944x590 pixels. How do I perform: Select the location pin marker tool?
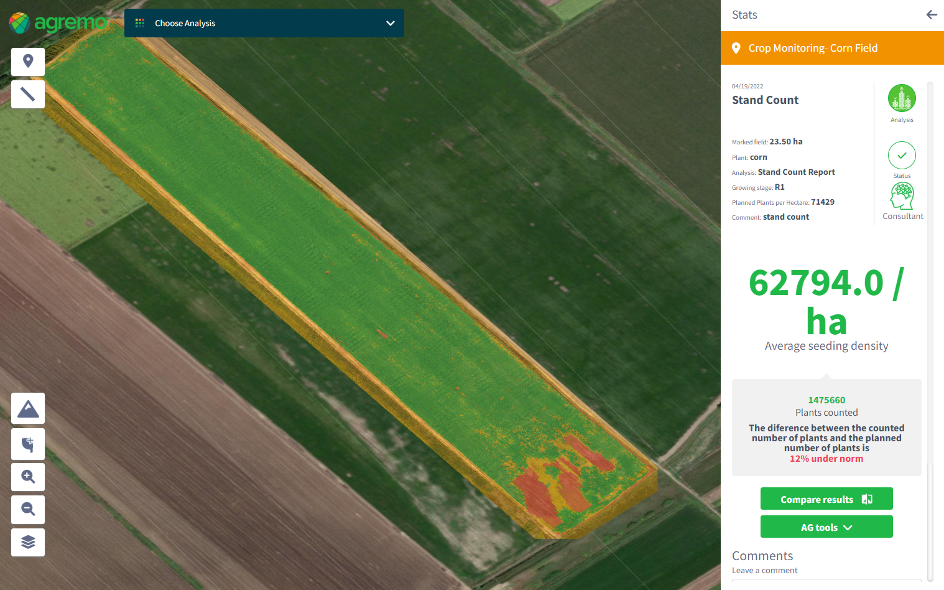click(28, 62)
